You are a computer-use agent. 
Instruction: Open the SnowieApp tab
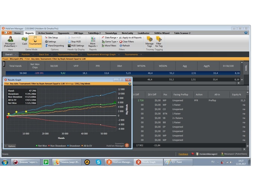(x=111, y=33)
